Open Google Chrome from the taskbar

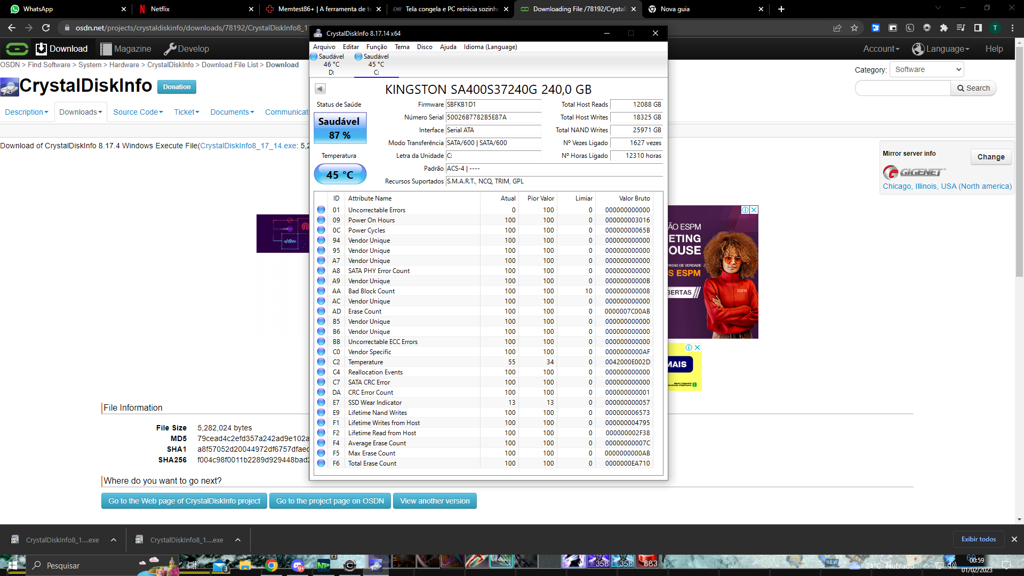pyautogui.click(x=271, y=565)
